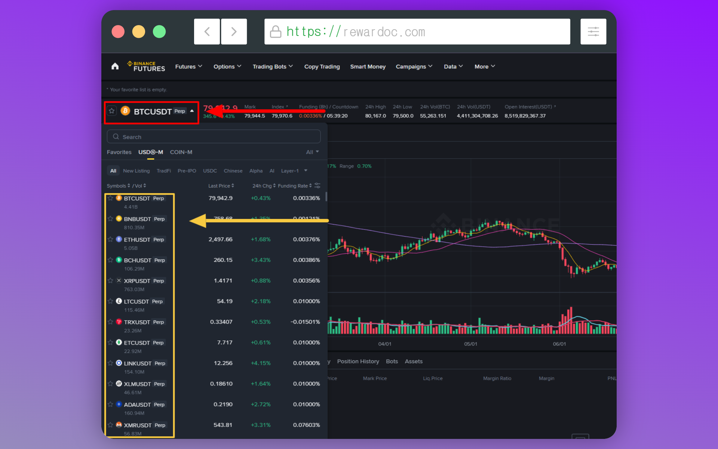This screenshot has height=449, width=718.
Task: Click the address bar padlock icon
Action: (276, 32)
